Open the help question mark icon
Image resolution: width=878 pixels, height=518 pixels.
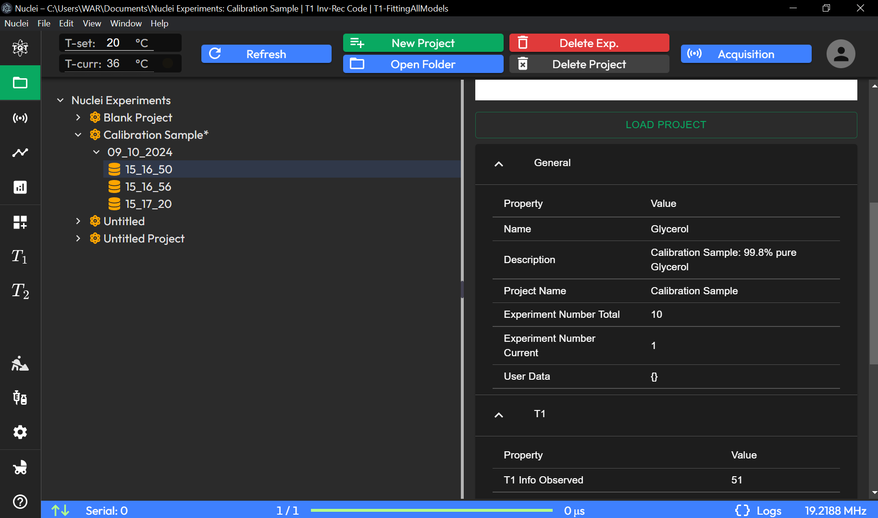point(20,502)
